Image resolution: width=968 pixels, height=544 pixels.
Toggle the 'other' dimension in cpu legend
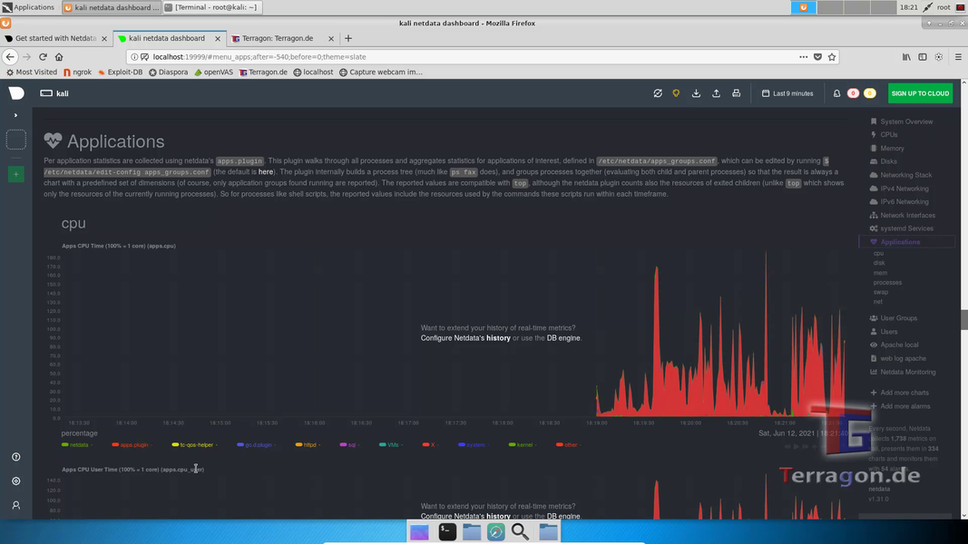[567, 444]
